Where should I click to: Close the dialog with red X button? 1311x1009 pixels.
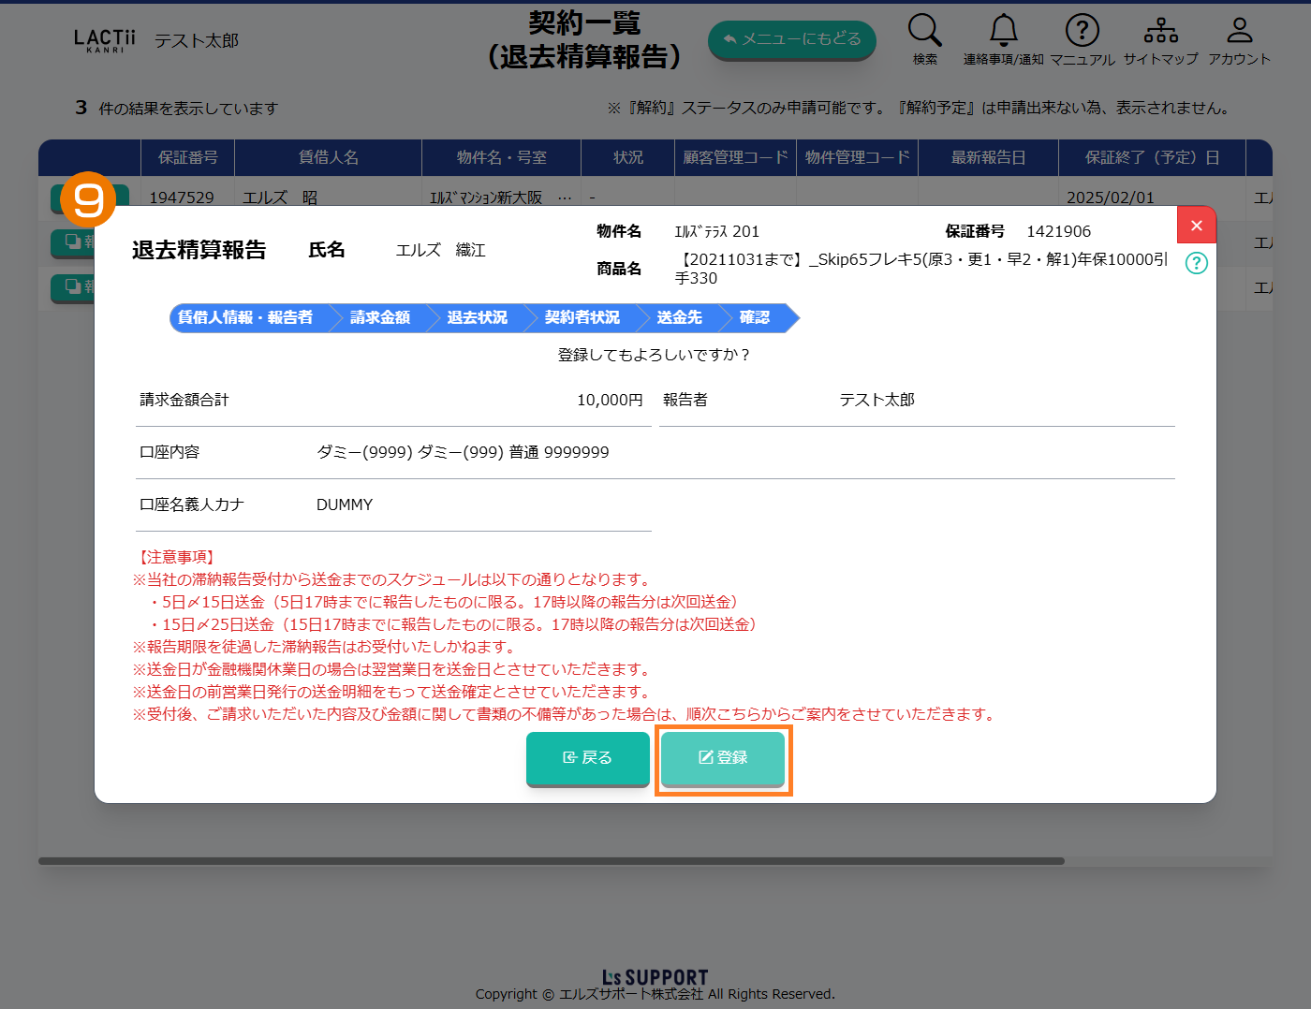1196,226
